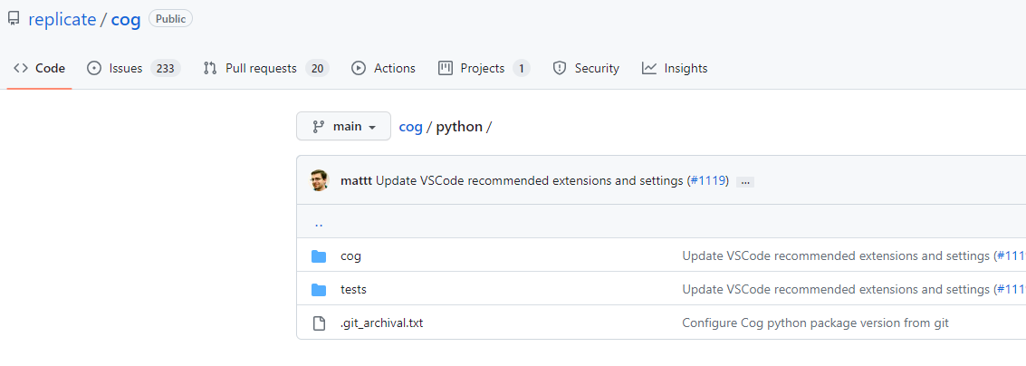The width and height of the screenshot is (1026, 366).
Task: Click the replicate owner link
Action: click(62, 19)
